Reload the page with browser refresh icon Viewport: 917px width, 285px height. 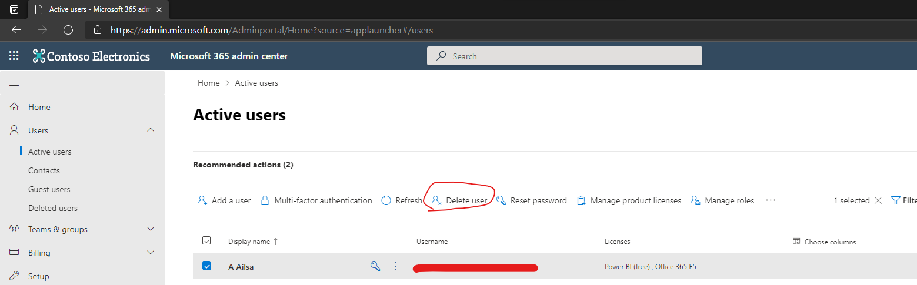(x=68, y=30)
